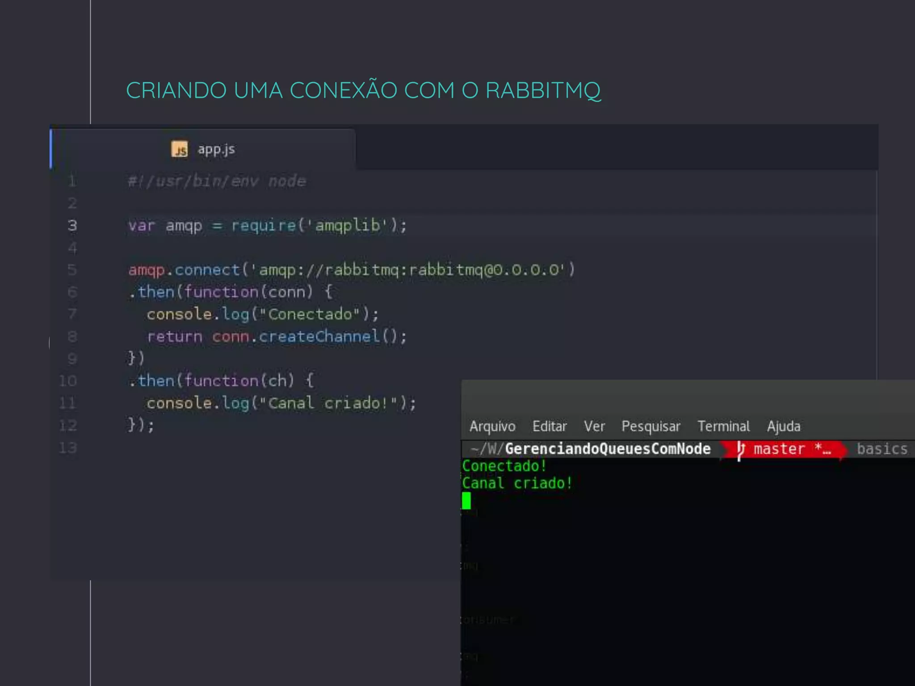Click the 'return' keyword on line 8
915x686 pixels.
click(x=175, y=337)
